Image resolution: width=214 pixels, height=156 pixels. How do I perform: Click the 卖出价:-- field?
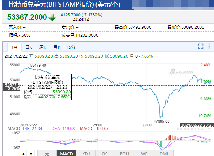(70, 27)
